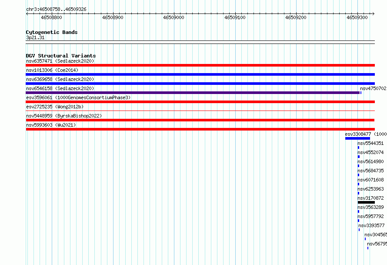Click the red nsv5448959 variant bar

[x=200, y=120]
